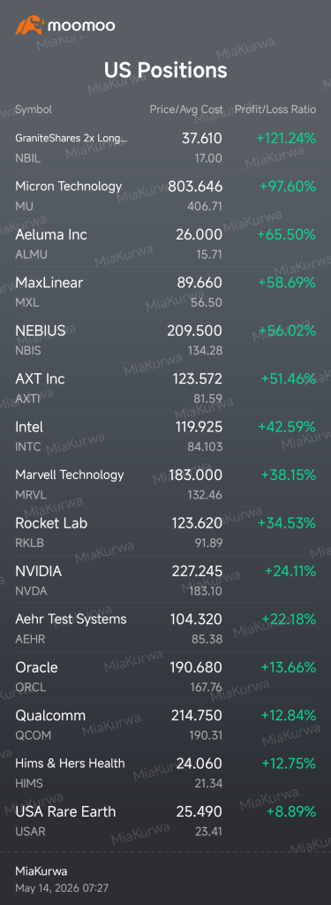
Task: Open the Rocket Lab RKLB entry
Action: (166, 531)
